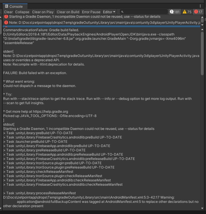Click the detail pane scroll down arrow
The width and height of the screenshot is (206, 214).
(x=202, y=208)
